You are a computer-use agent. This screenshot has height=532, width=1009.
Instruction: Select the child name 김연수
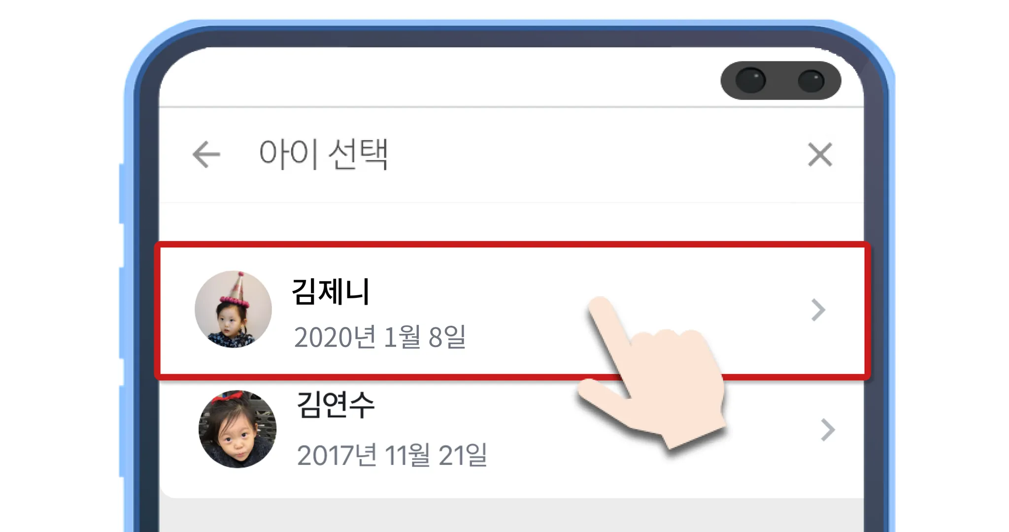point(336,404)
